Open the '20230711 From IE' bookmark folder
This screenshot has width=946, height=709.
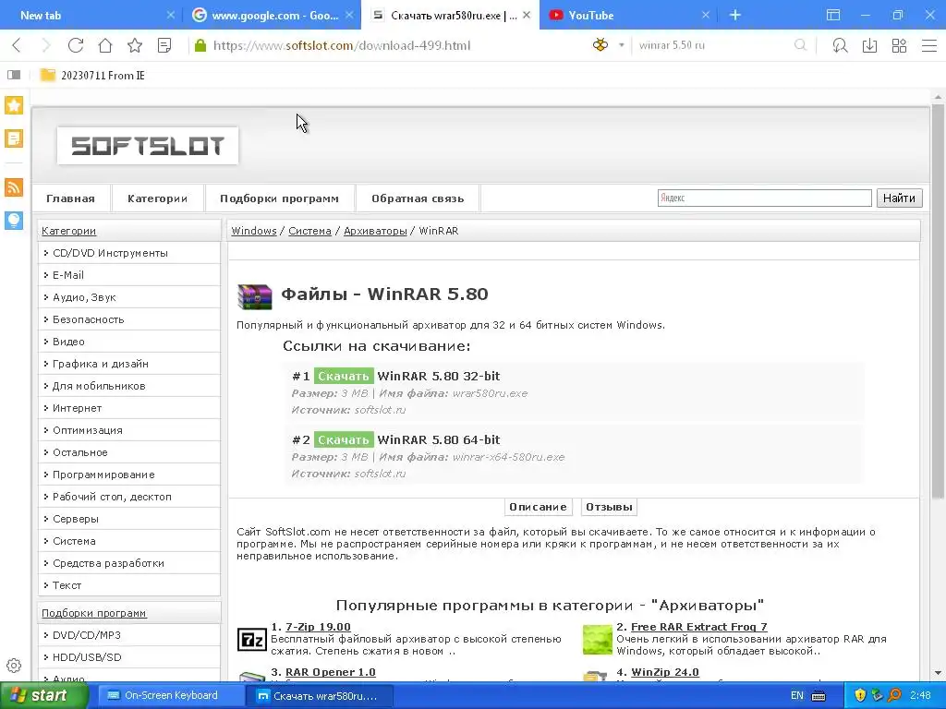pos(92,76)
